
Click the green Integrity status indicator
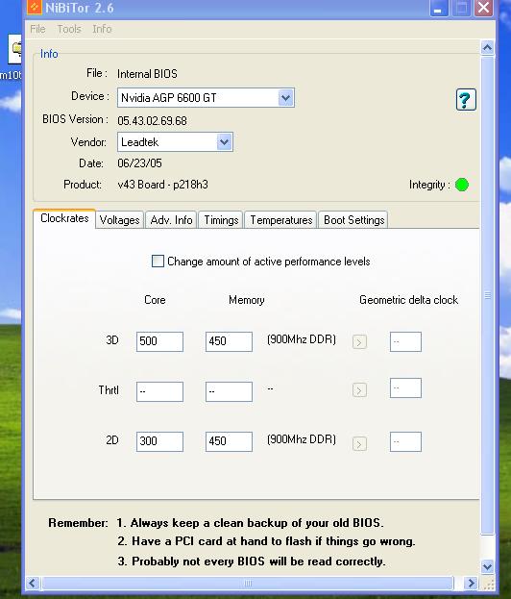click(462, 185)
